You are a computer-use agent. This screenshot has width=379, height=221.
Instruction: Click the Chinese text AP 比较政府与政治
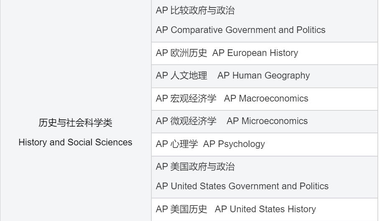pos(195,11)
